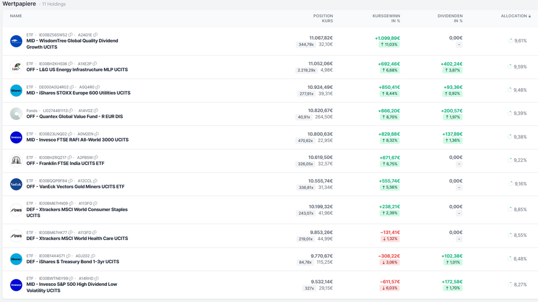Click the VanEck logo icon
Viewport: 538px width, 302px height.
pyautogui.click(x=16, y=184)
